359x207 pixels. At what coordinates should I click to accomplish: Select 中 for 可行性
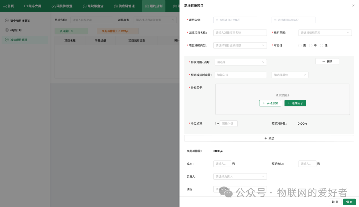310,46
